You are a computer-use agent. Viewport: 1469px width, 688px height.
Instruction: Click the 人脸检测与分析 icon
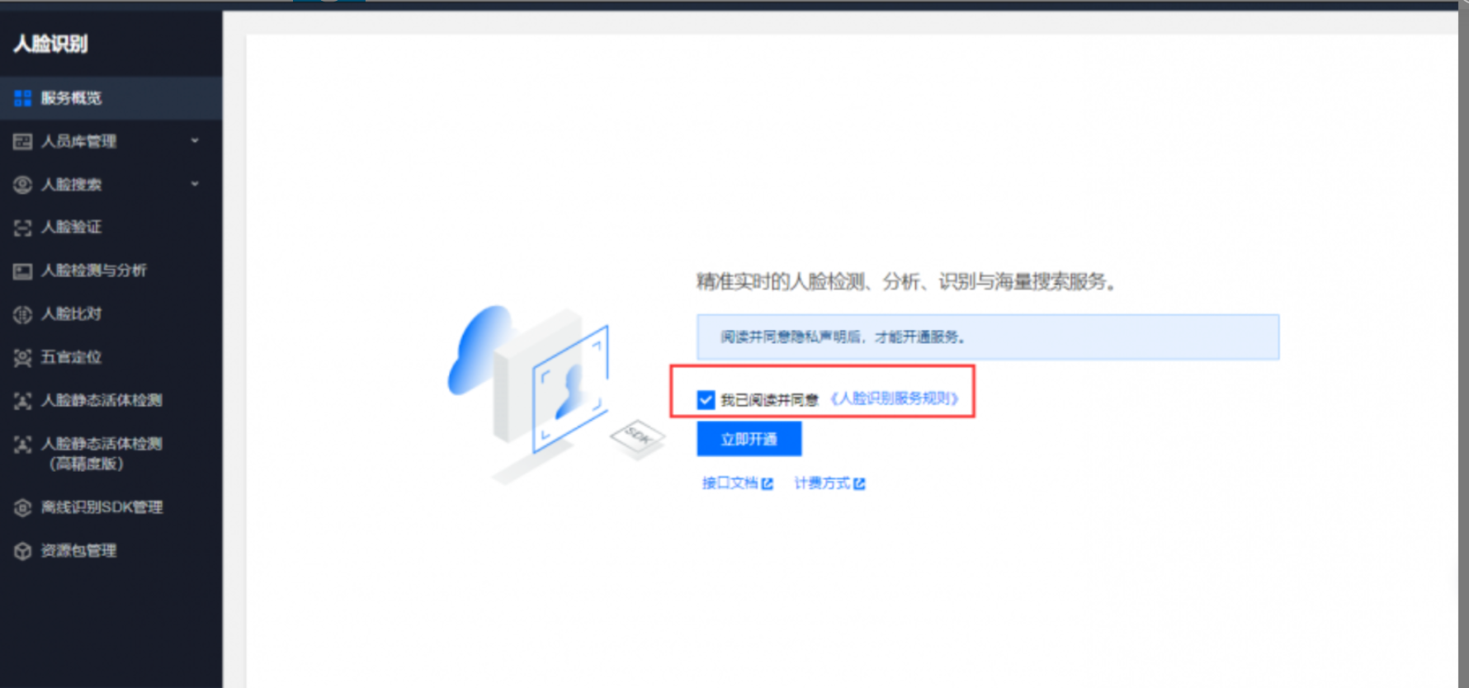(23, 271)
